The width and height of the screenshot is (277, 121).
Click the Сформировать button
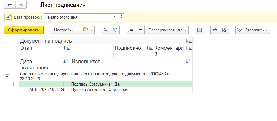[24, 30]
